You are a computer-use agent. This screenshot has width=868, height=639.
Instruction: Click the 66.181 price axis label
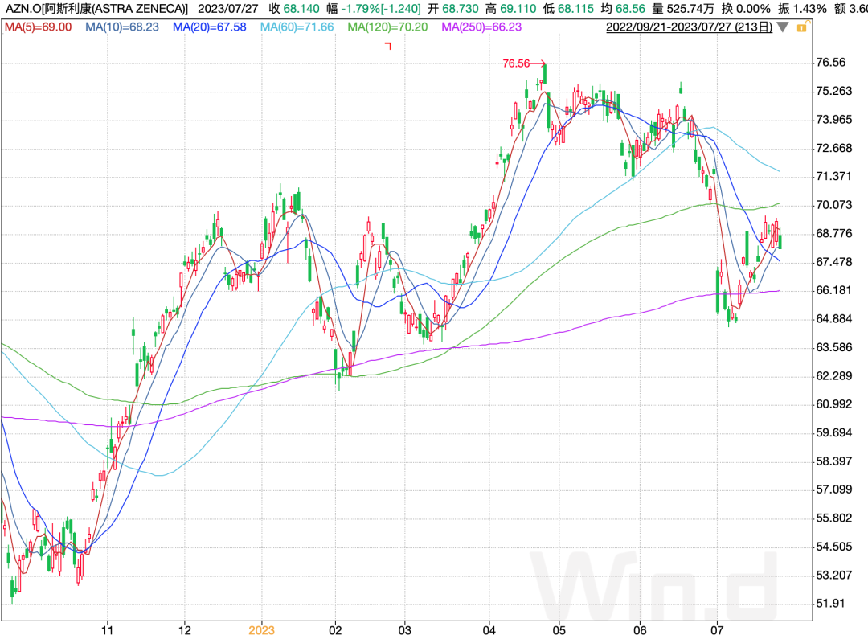[834, 291]
